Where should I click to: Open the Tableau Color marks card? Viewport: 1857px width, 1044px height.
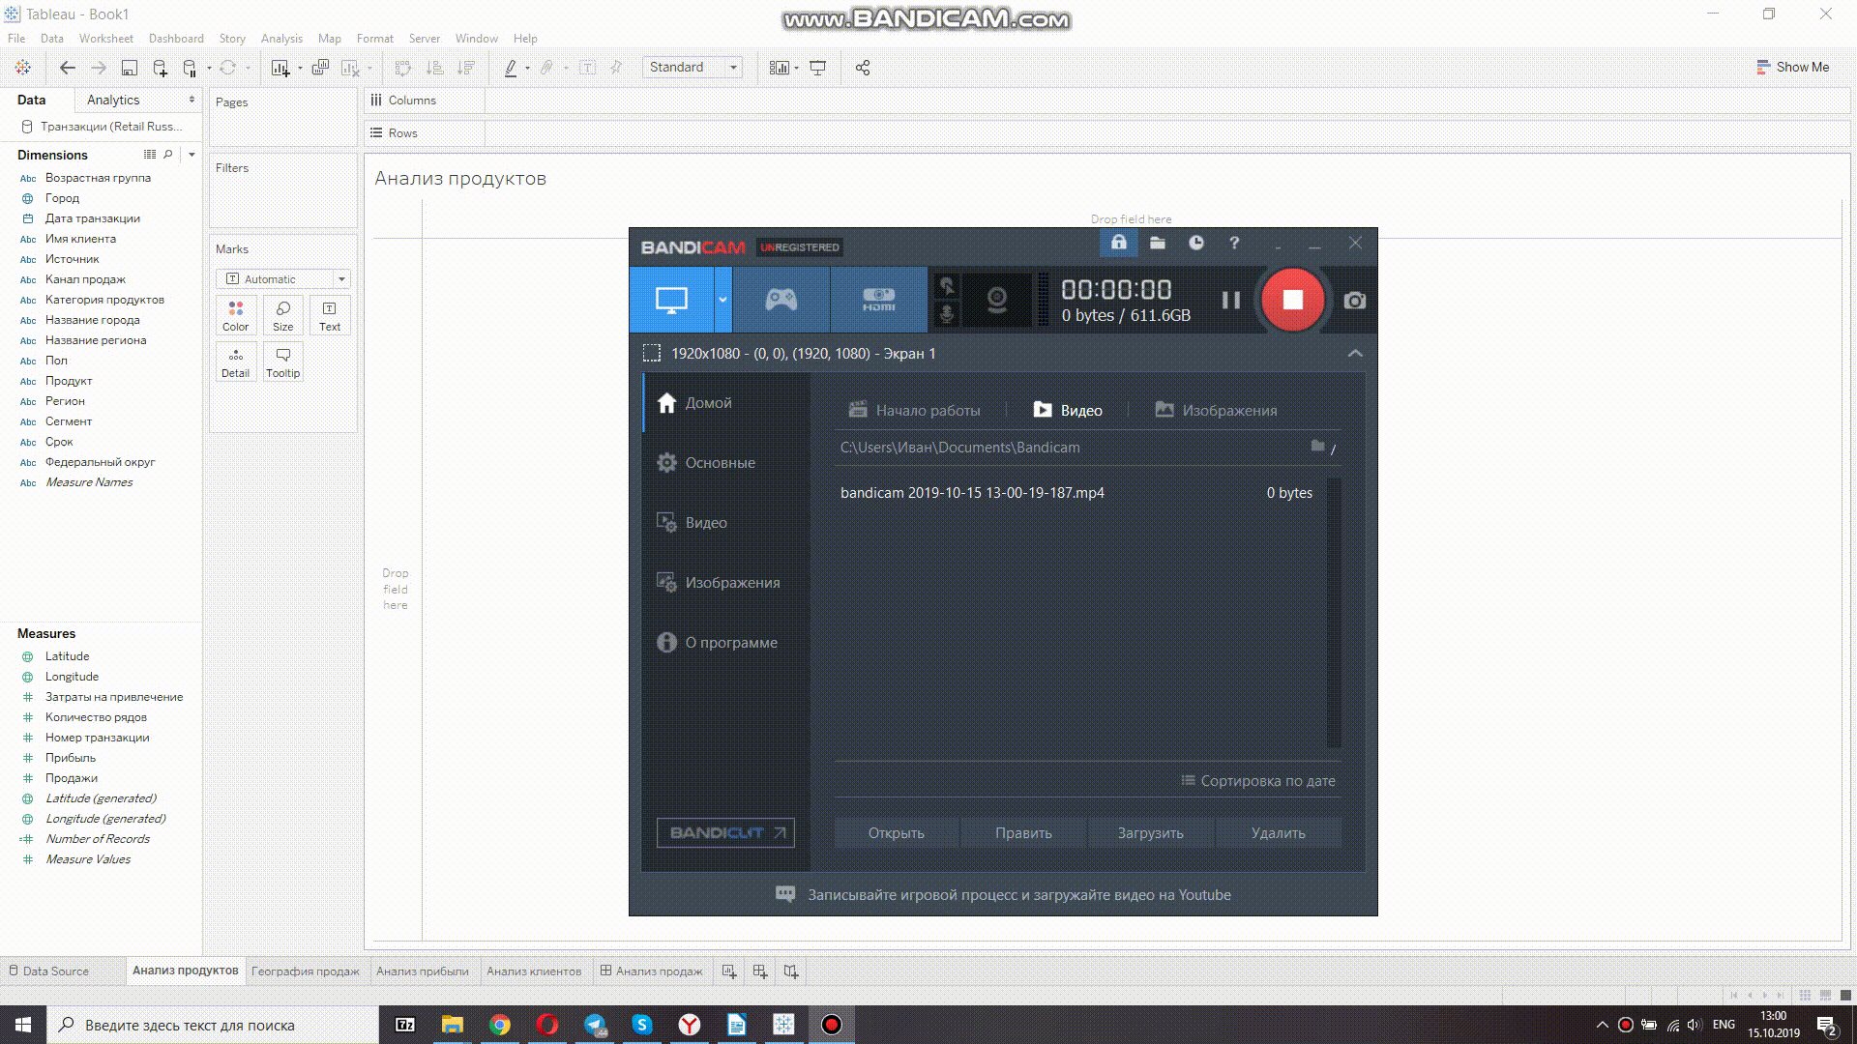tap(235, 315)
